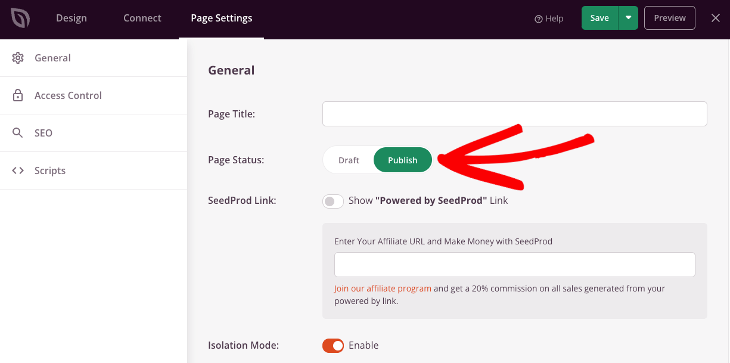This screenshot has width=730, height=363.
Task: Click the Scripts code icon
Action: [18, 170]
